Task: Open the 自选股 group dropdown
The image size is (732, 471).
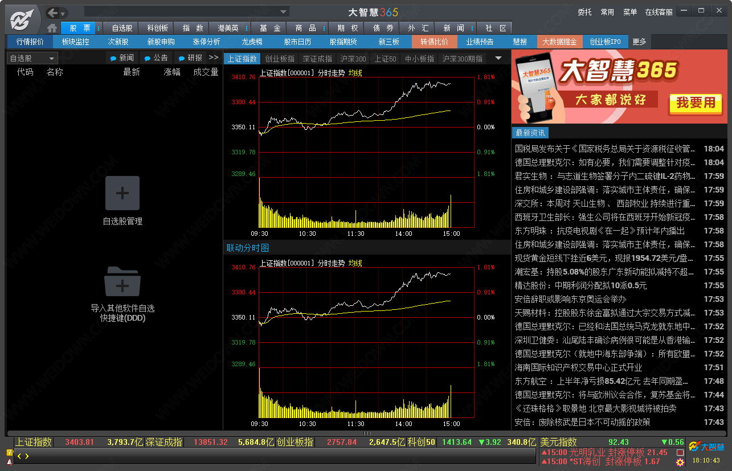Action: (32, 58)
